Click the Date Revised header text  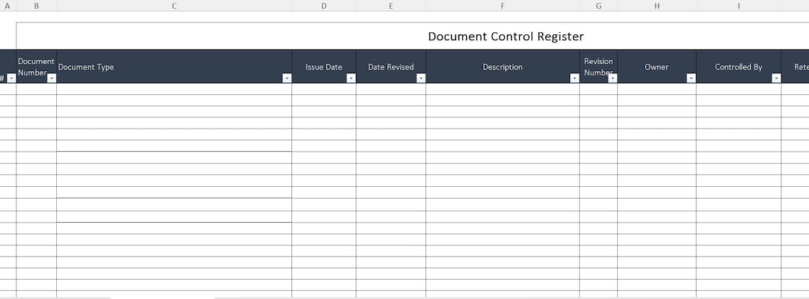tap(390, 67)
